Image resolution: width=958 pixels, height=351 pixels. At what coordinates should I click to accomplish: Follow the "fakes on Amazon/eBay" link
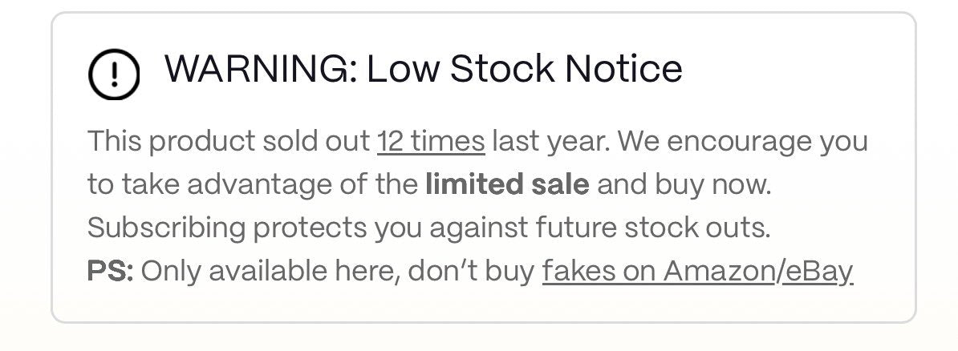point(696,272)
